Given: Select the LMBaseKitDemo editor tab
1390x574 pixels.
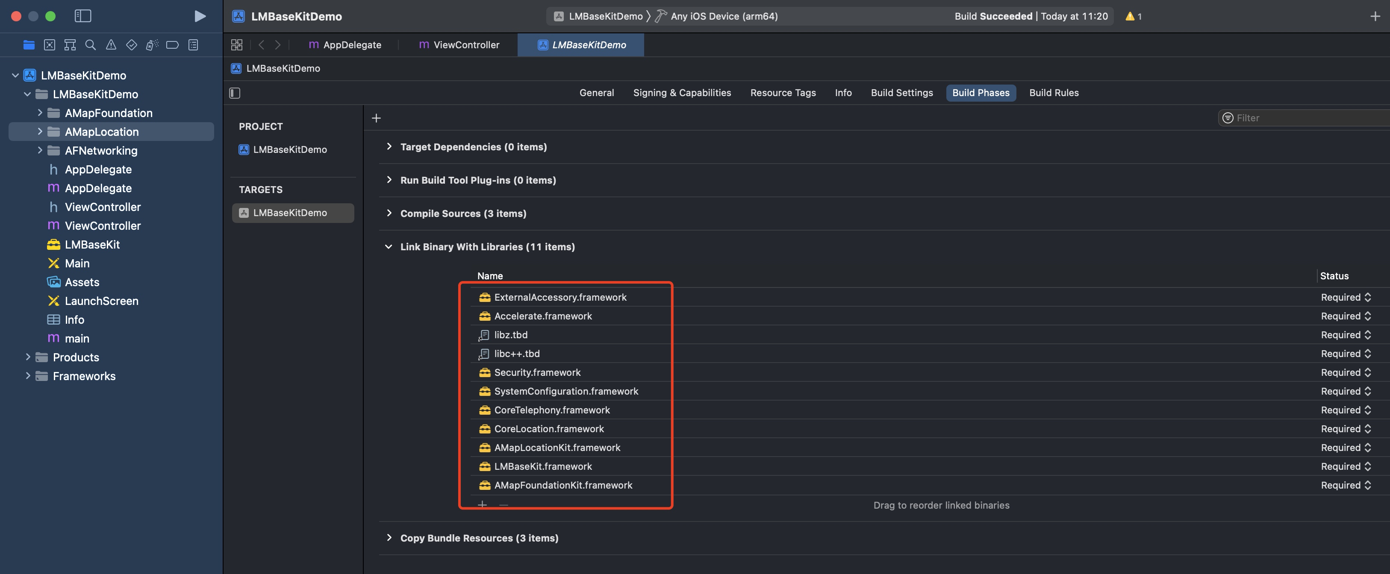Looking at the screenshot, I should 580,45.
